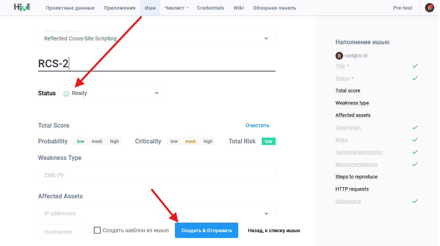Click the Создать & Отправить button
Image resolution: width=440 pixels, height=246 pixels.
pyautogui.click(x=206, y=230)
